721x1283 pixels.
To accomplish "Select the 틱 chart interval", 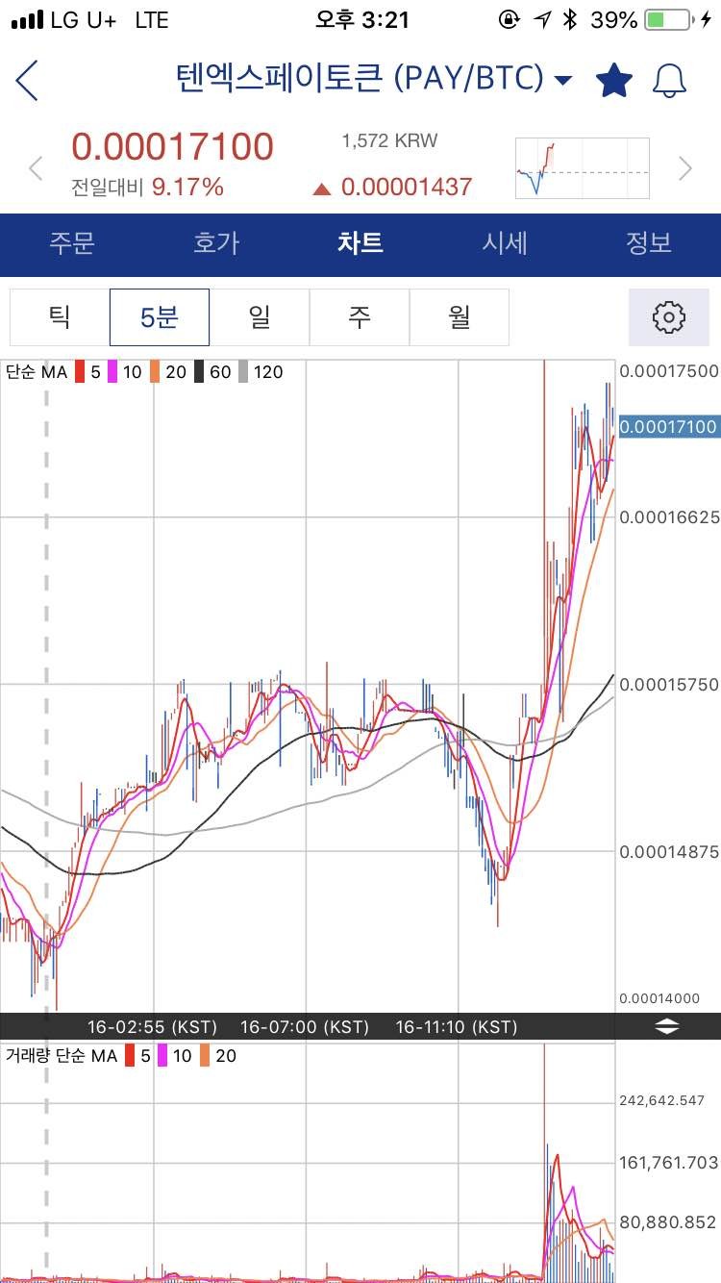I will click(60, 316).
